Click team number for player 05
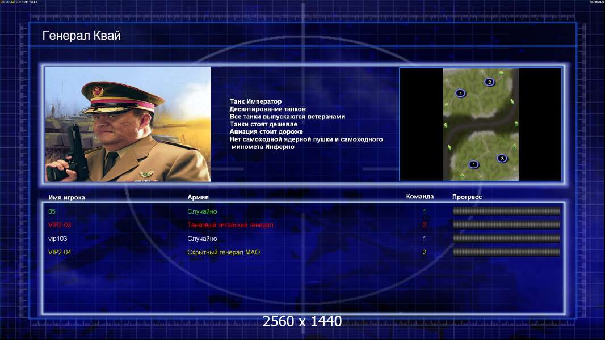The height and width of the screenshot is (340, 605). (424, 211)
